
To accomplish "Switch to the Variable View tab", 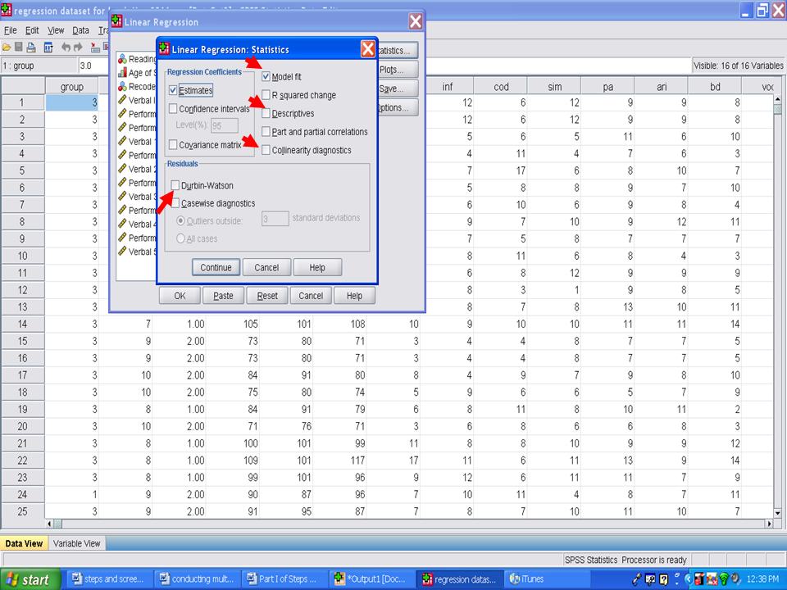I will point(77,543).
